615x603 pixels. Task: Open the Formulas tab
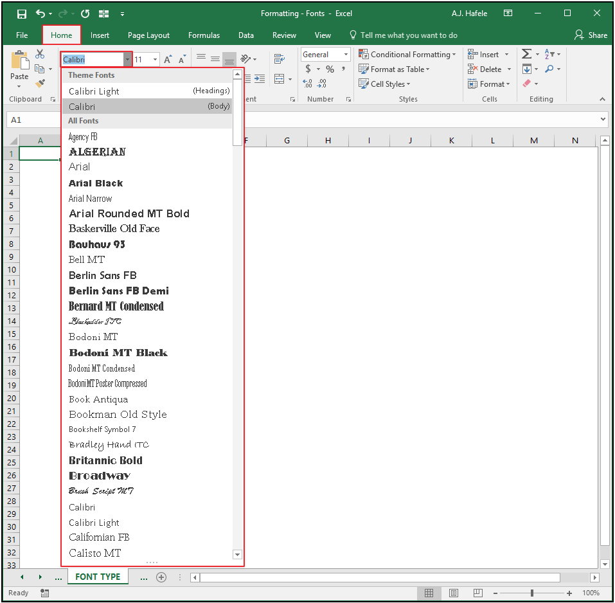pos(204,35)
